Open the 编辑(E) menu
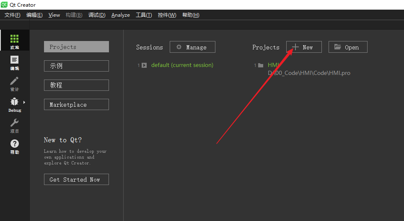Screen dimensions: 404x221 (x=34, y=15)
